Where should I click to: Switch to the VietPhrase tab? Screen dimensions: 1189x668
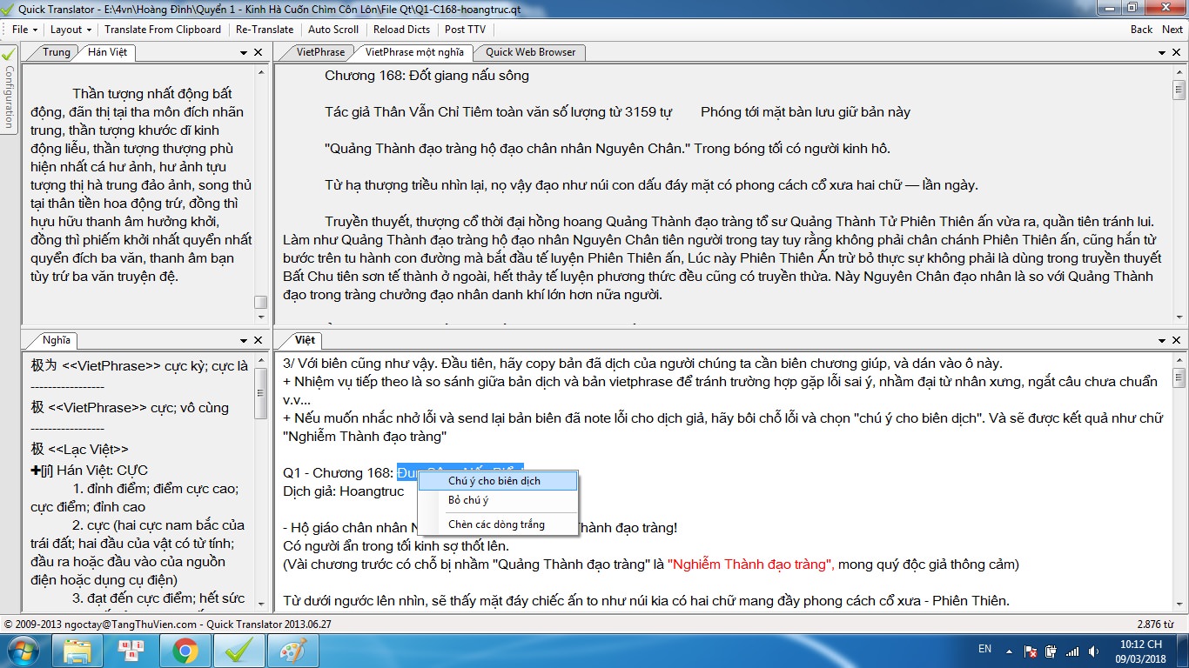point(320,52)
